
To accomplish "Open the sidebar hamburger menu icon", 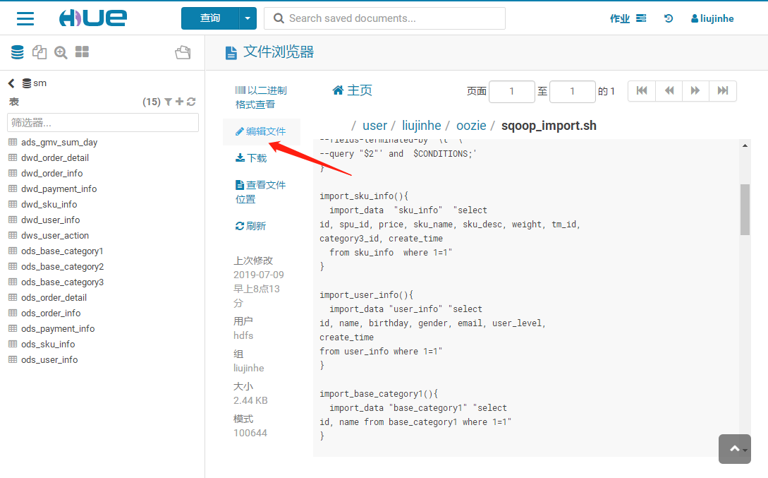I will (x=25, y=18).
